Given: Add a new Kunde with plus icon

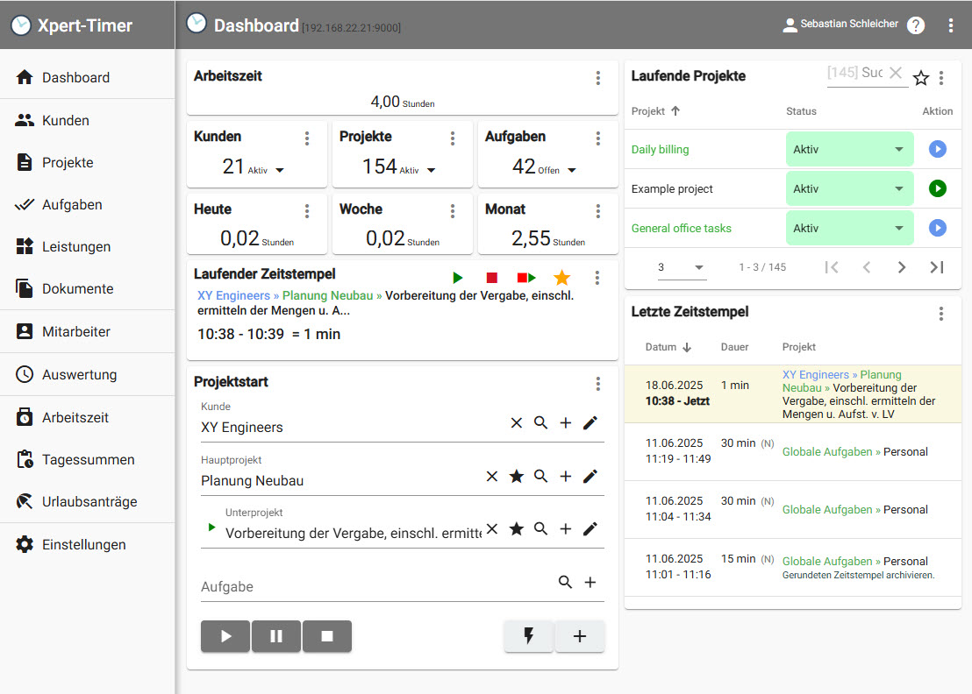Looking at the screenshot, I should tap(565, 423).
